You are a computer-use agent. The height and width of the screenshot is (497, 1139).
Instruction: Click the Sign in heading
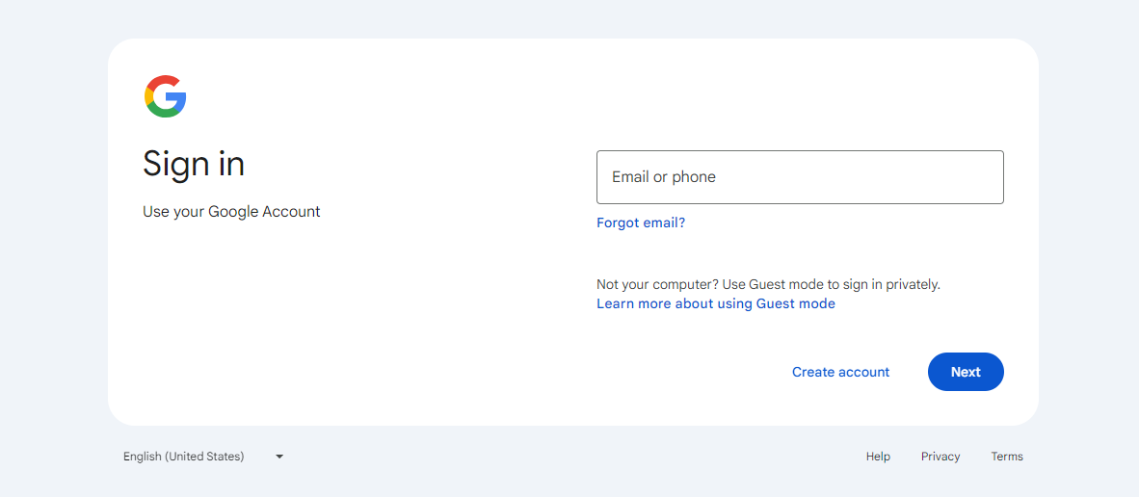[x=194, y=164]
